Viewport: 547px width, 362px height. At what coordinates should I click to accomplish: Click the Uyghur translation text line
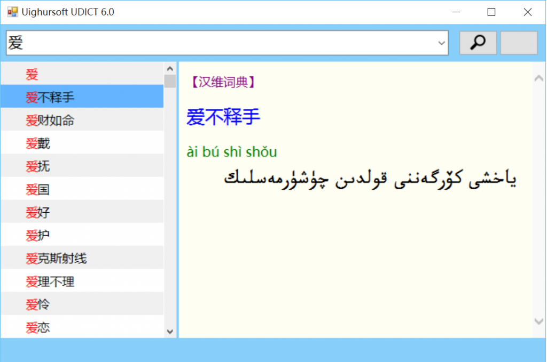click(370, 179)
